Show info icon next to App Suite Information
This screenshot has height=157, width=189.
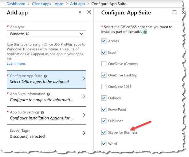pyautogui.click(x=48, y=94)
